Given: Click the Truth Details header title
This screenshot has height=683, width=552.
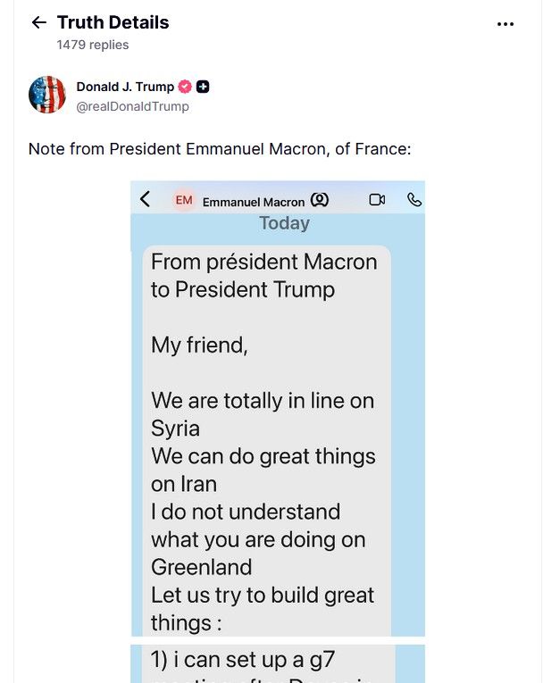Looking at the screenshot, I should (113, 22).
